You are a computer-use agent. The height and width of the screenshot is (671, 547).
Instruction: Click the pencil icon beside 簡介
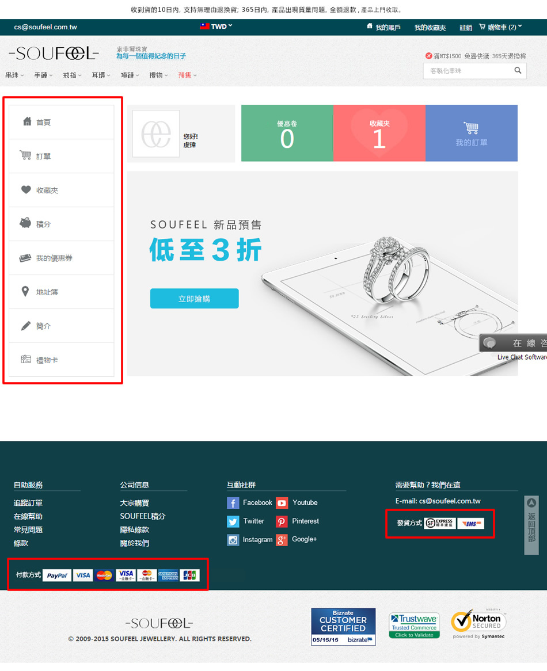tap(26, 326)
